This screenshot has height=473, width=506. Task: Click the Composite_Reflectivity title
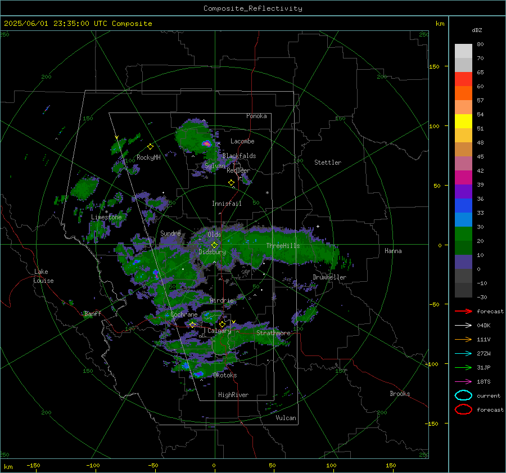pyautogui.click(x=253, y=8)
